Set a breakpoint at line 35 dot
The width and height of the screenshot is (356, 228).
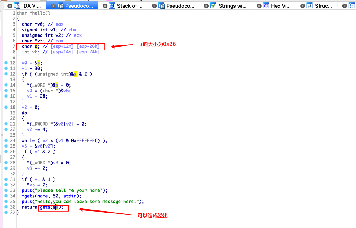[6, 201]
